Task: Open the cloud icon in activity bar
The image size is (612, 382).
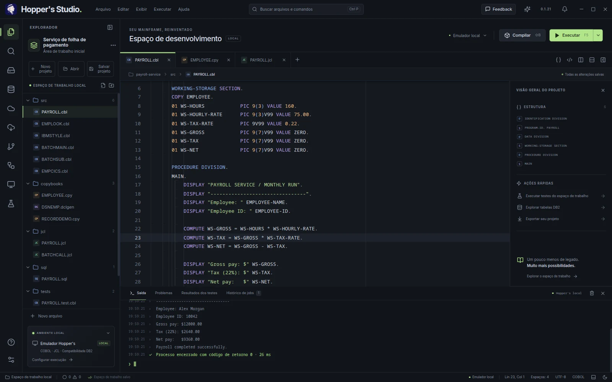Action: 11,108
